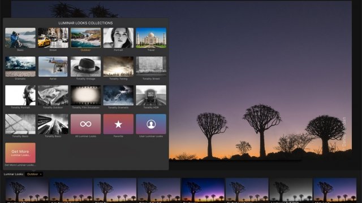Image resolution: width=362 pixels, height=203 pixels.
Task: Select the Tonality Street collection
Action: [151, 67]
